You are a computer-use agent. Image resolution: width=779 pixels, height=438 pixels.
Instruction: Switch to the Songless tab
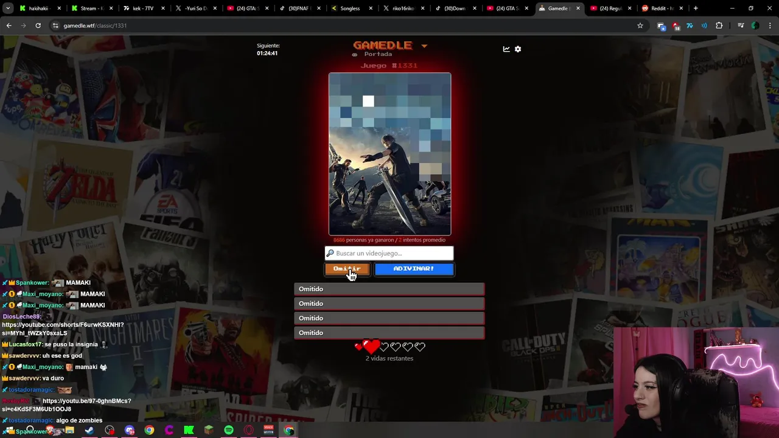[349, 9]
